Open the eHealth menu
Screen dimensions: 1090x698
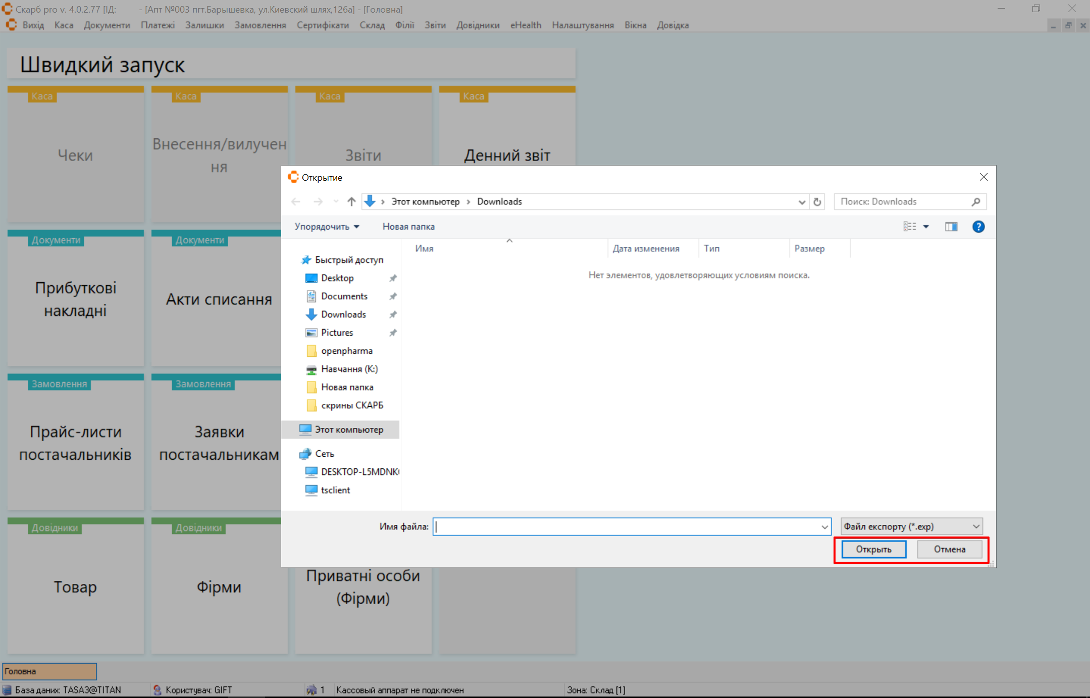click(526, 25)
